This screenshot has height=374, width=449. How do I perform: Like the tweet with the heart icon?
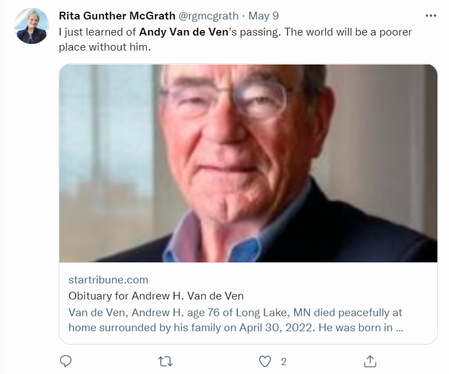265,361
